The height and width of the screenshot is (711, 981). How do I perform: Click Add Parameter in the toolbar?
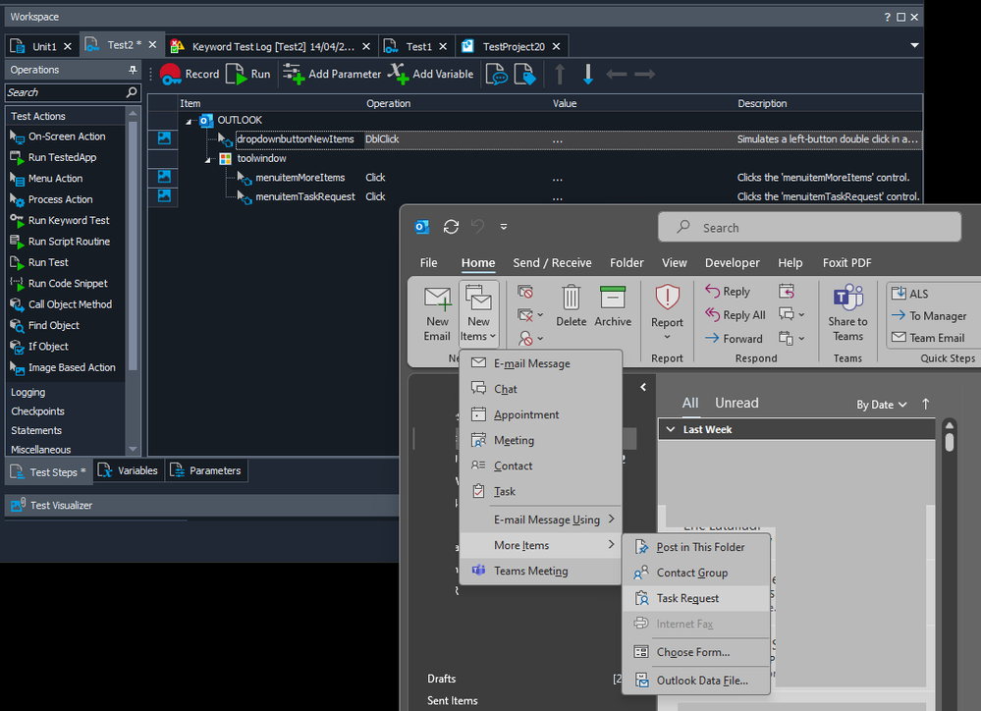click(332, 74)
